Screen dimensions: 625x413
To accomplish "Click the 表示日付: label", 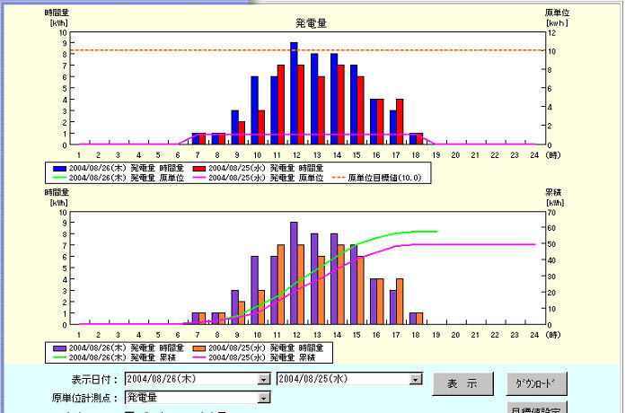I will coord(95,380).
